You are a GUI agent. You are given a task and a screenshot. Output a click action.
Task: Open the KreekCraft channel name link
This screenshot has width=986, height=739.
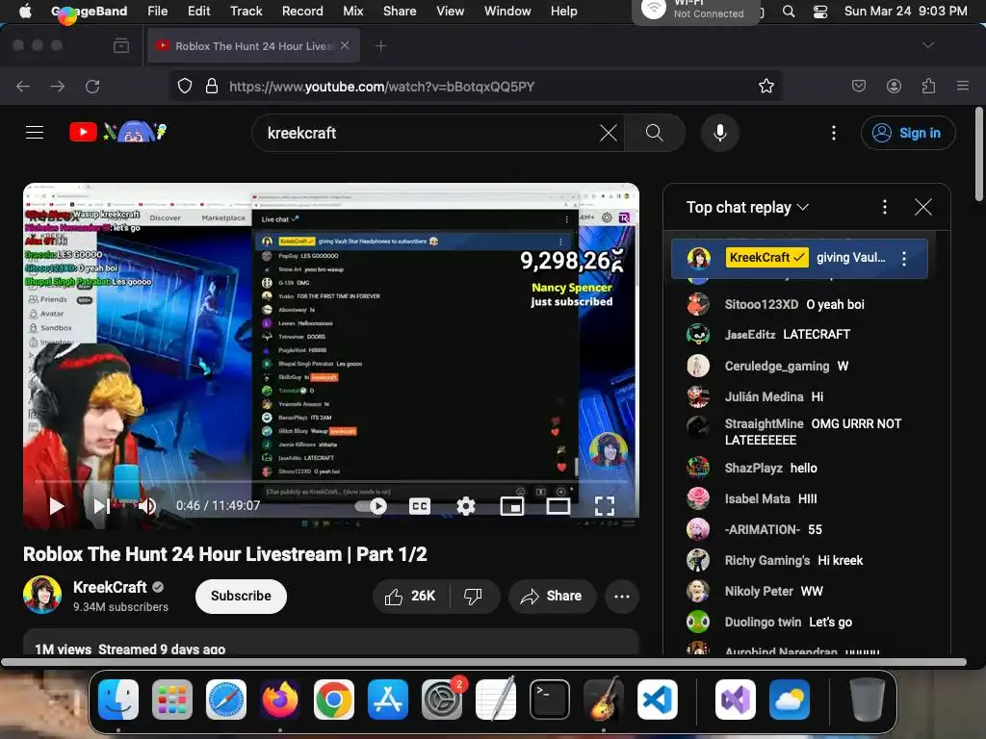110,587
